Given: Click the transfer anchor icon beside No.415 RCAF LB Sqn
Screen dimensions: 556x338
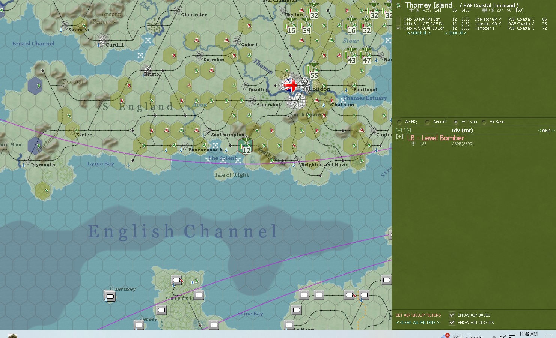Looking at the screenshot, I should 405,28.
